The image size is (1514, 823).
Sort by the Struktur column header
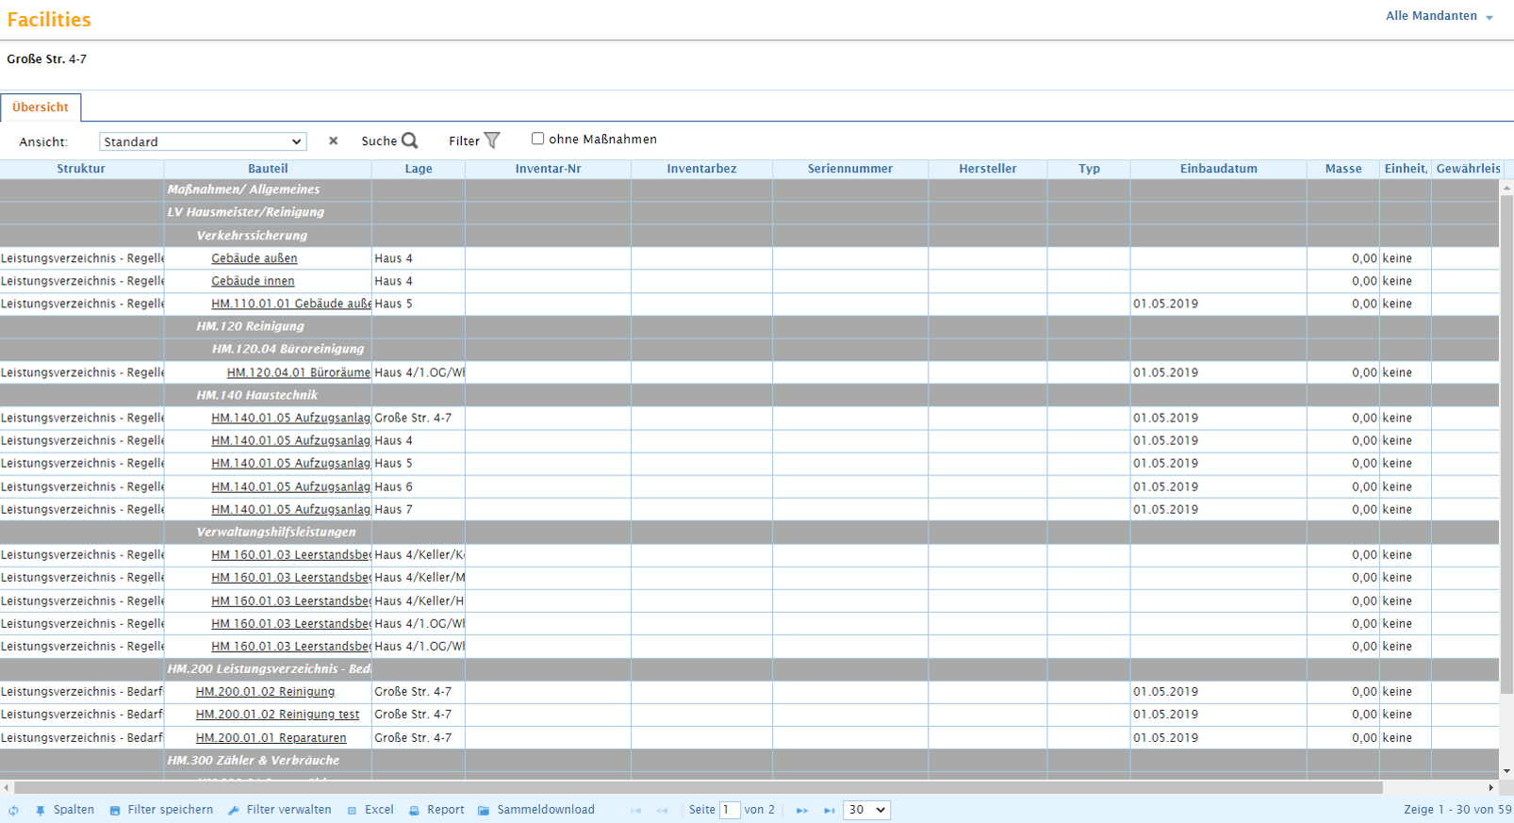click(x=81, y=169)
